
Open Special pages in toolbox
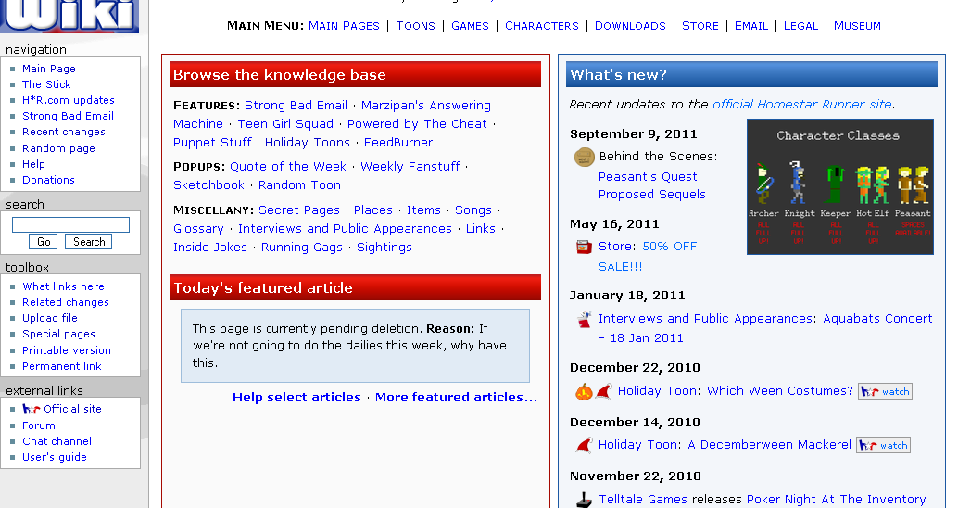[x=58, y=334]
